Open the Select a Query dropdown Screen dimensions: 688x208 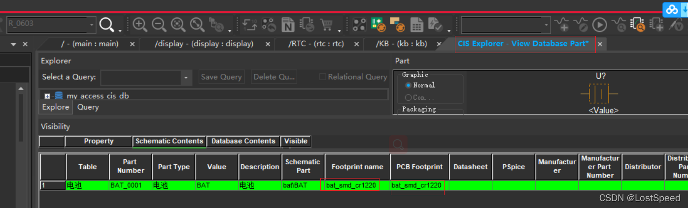pyautogui.click(x=186, y=77)
